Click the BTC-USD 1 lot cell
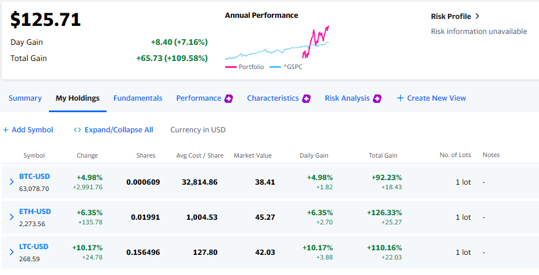The width and height of the screenshot is (539, 275). (464, 182)
